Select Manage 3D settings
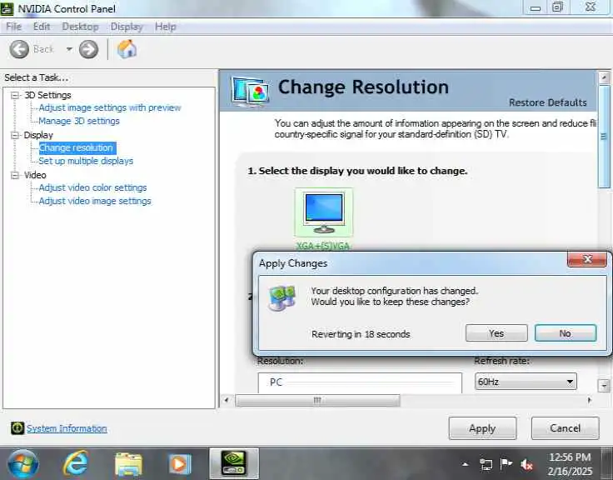 (79, 121)
